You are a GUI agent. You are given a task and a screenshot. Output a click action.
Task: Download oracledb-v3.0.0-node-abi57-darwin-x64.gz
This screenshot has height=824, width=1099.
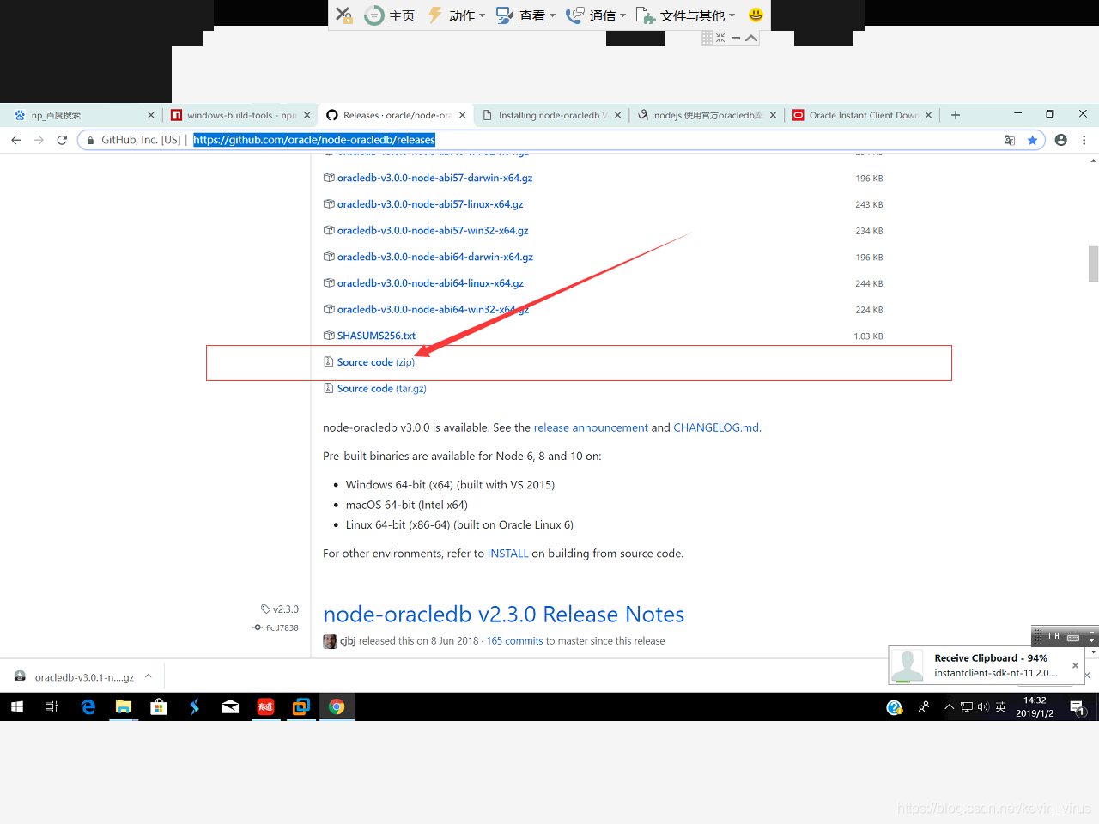[x=434, y=178]
